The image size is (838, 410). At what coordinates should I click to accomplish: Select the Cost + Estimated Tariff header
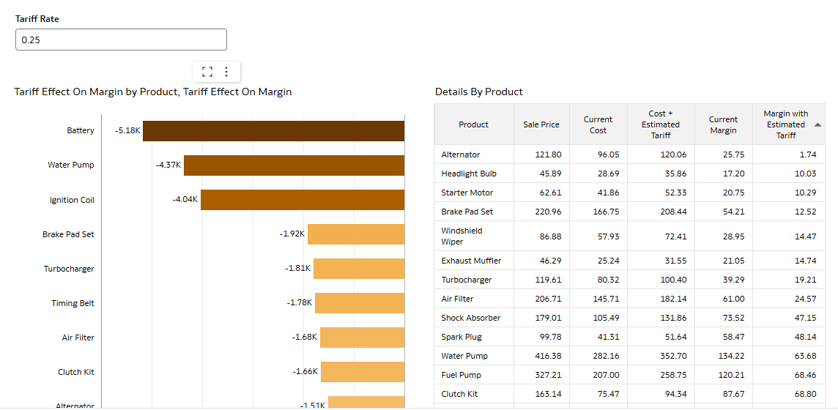tap(660, 124)
